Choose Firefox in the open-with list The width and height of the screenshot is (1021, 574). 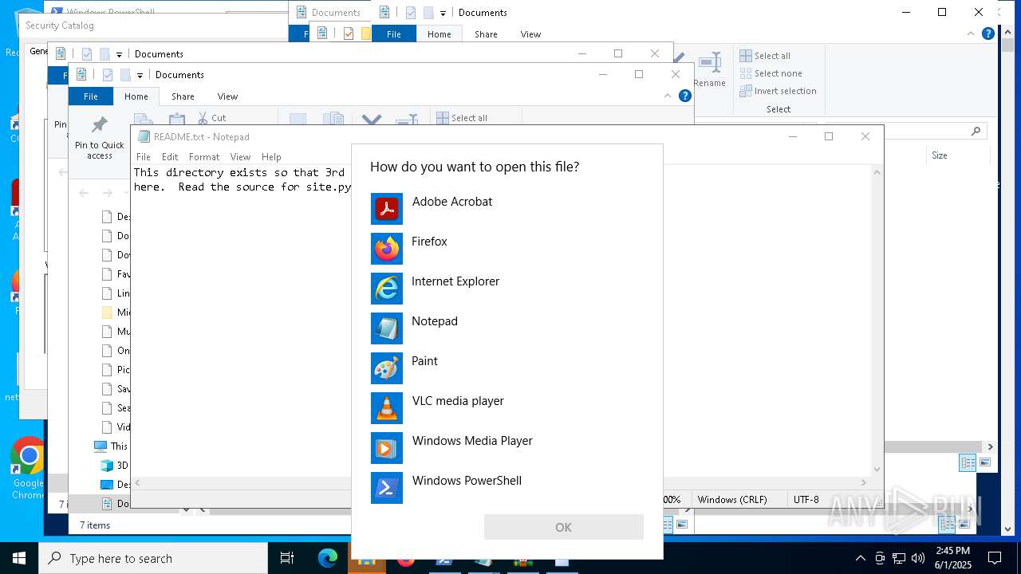[x=507, y=249]
